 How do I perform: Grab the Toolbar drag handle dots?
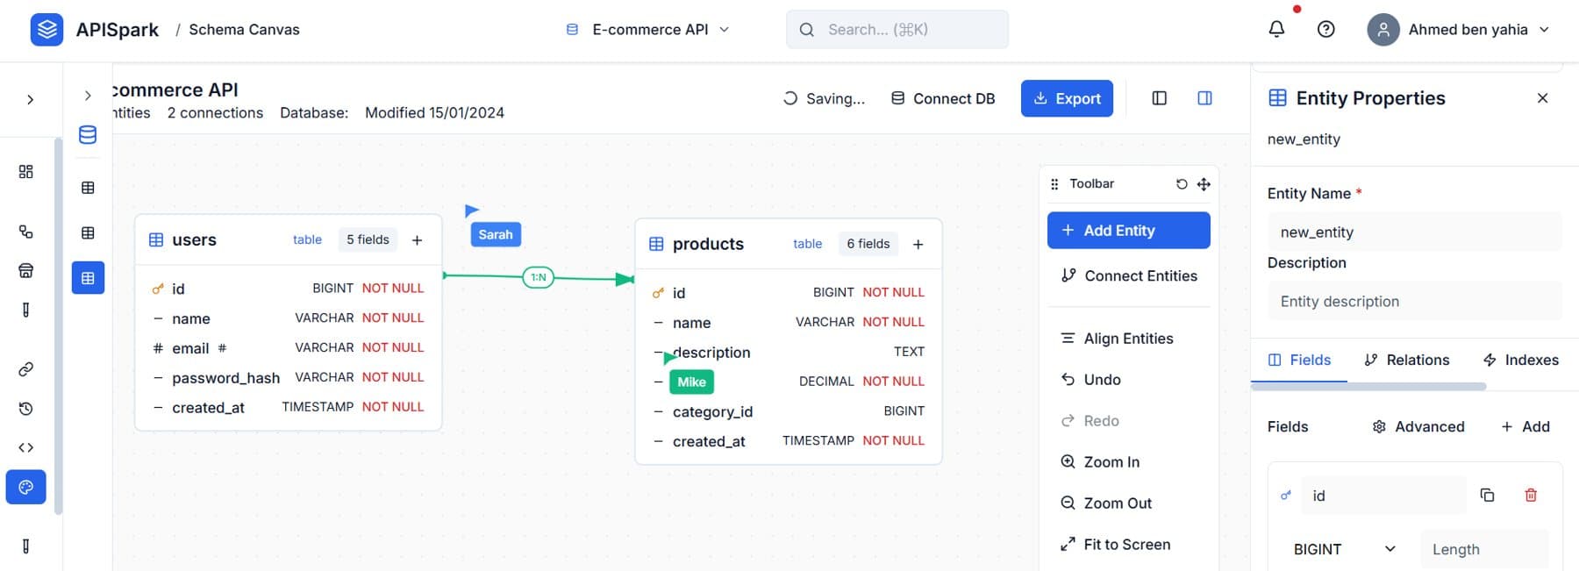[x=1054, y=184]
